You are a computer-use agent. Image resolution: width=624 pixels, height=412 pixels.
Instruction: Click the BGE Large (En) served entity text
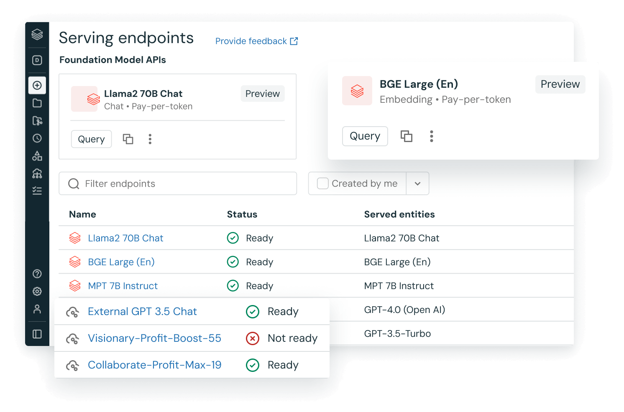click(397, 262)
